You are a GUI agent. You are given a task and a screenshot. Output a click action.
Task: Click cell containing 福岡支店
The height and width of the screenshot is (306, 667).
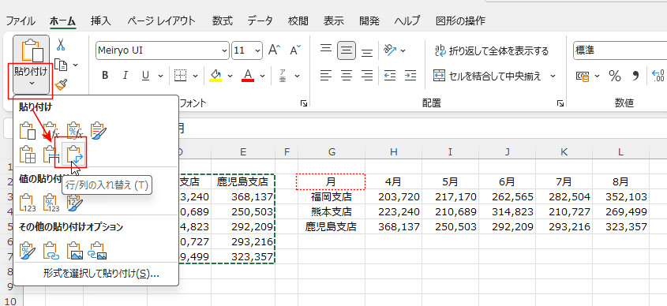pos(331,197)
